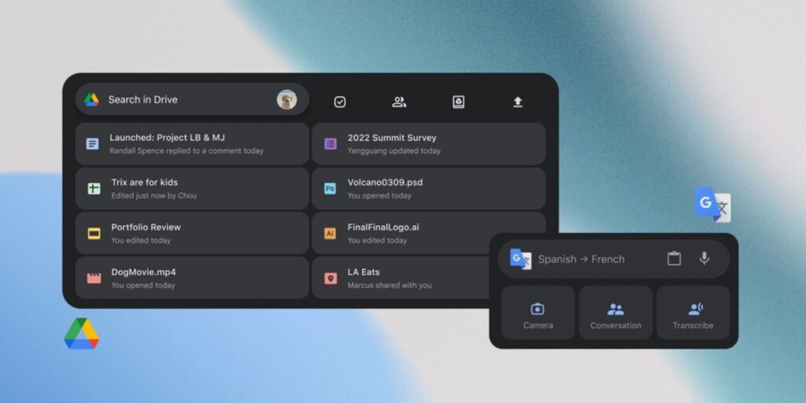Click the Google Drive logo in search bar
806x403 pixels.
pos(91,100)
